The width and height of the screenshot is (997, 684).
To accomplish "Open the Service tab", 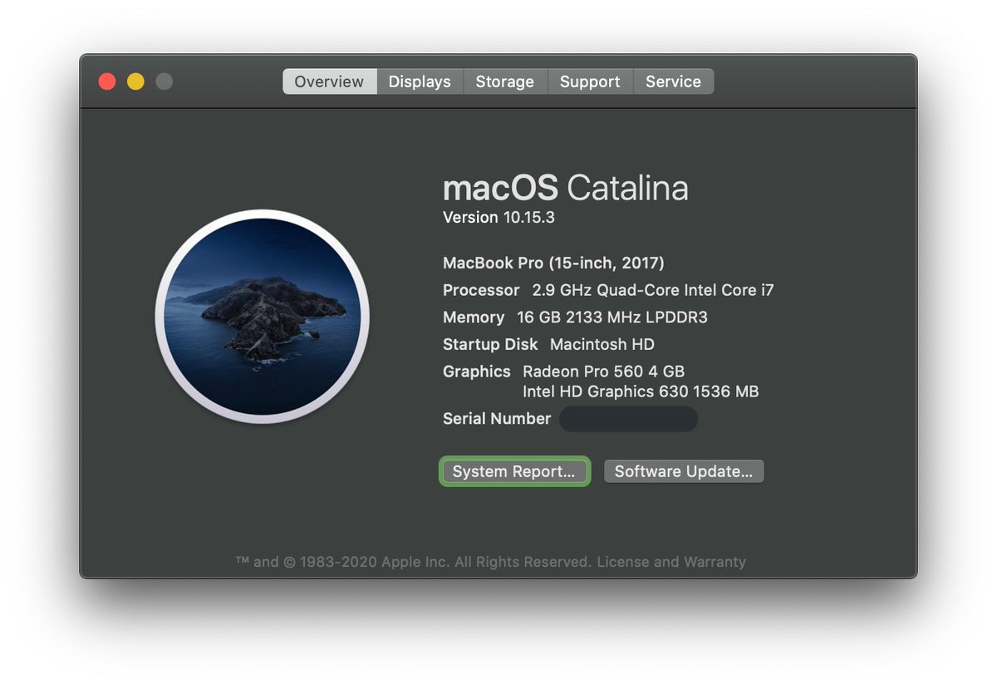I will [x=673, y=81].
